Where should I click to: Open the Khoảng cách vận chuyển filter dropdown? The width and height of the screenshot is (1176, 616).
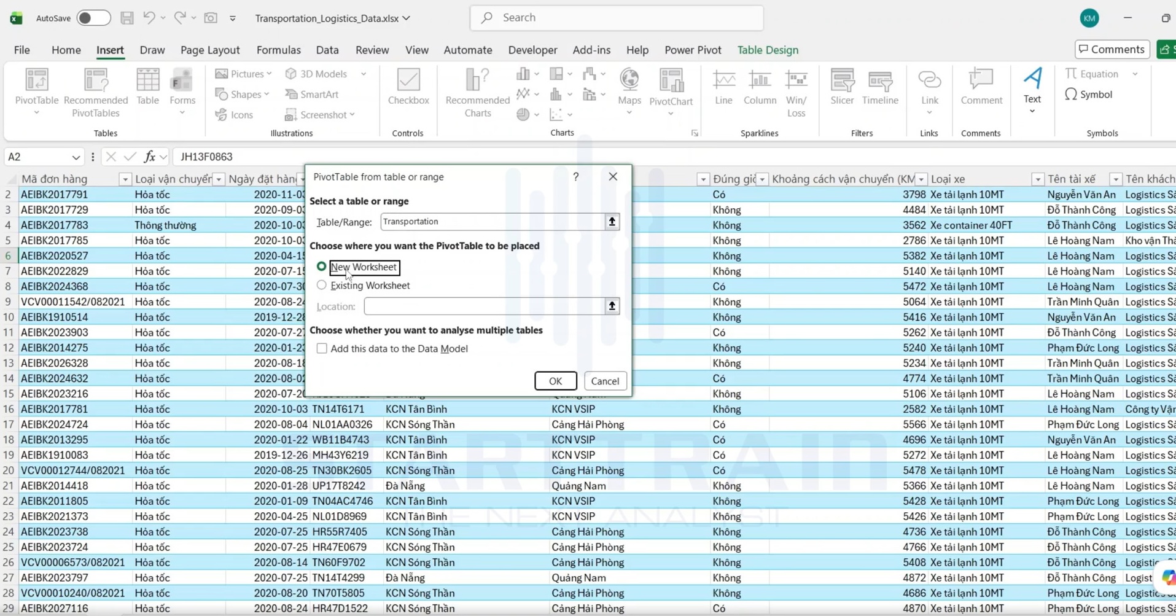pos(921,179)
